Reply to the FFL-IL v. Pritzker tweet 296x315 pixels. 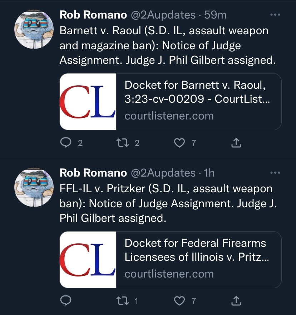coord(66,301)
